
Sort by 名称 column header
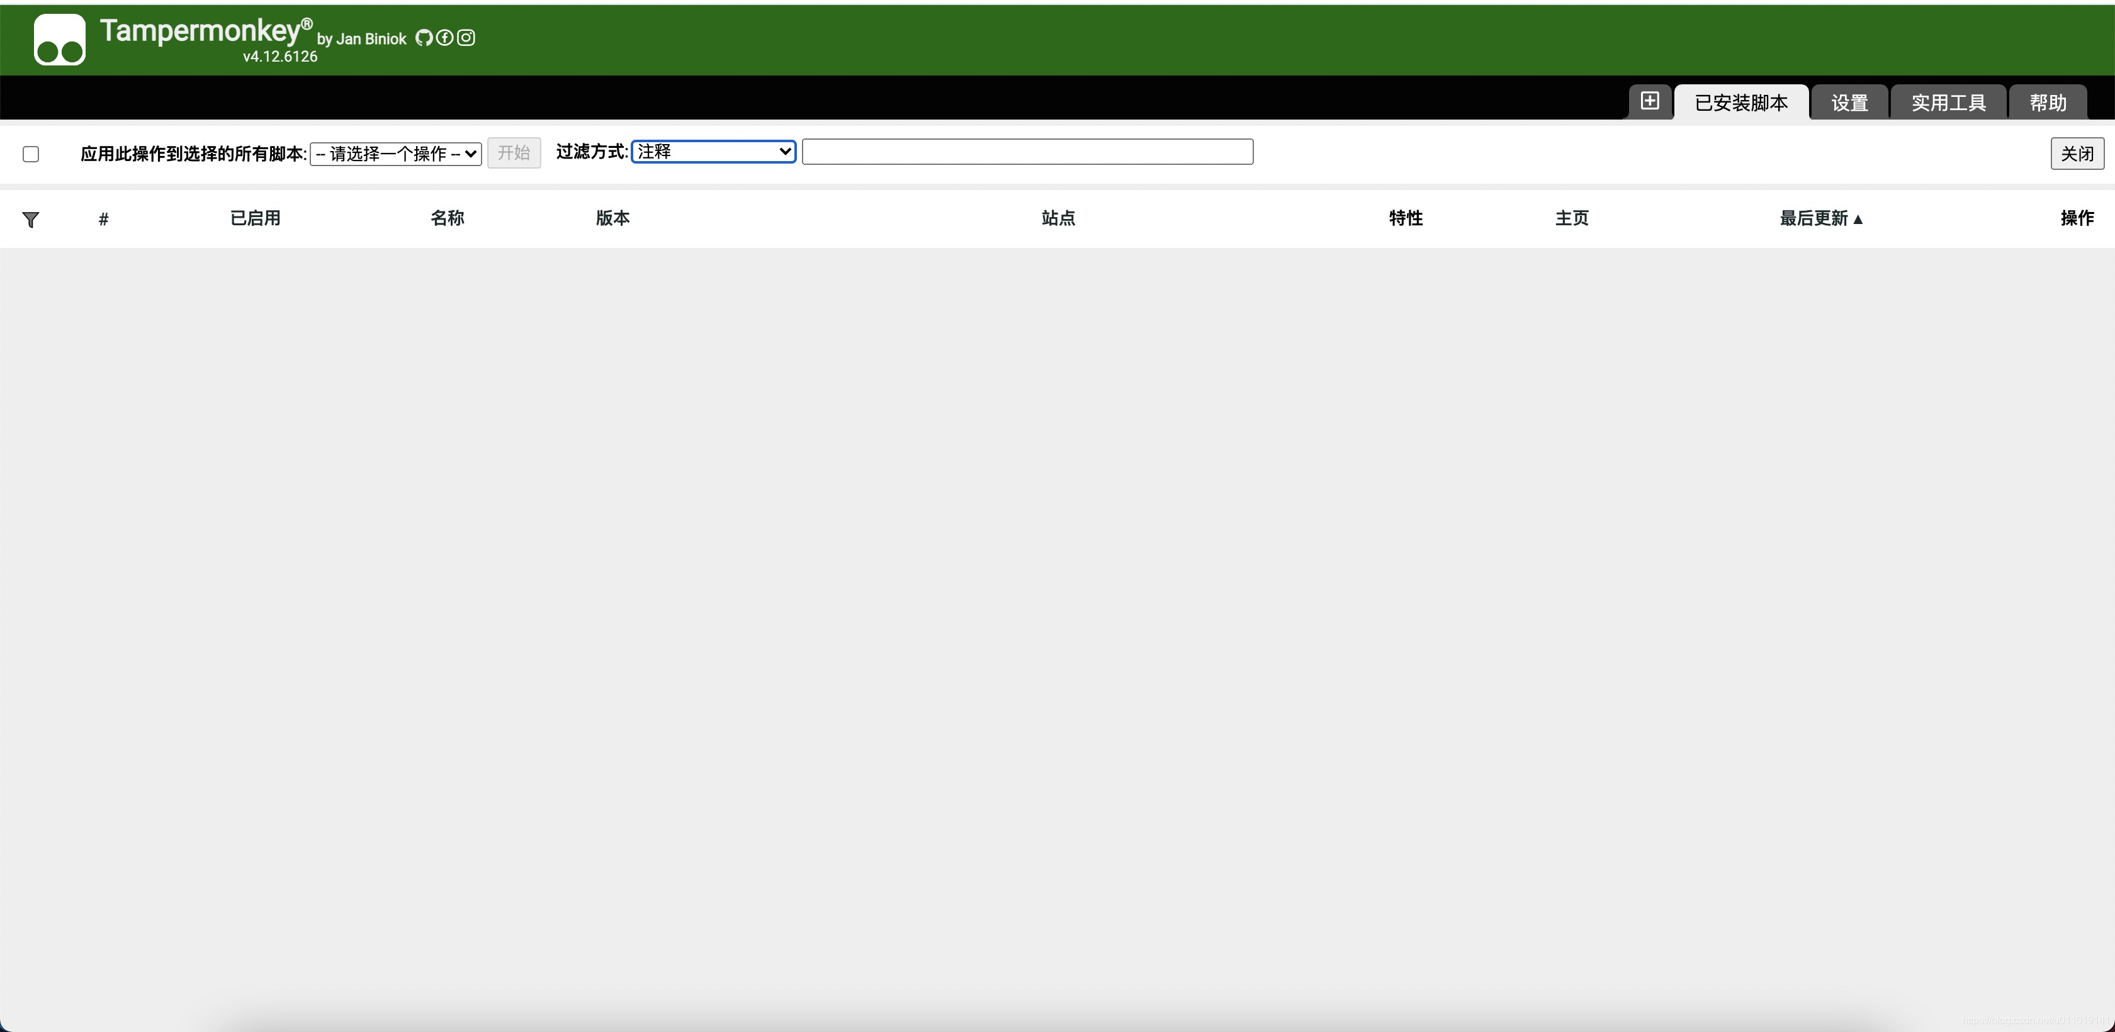coord(448,218)
